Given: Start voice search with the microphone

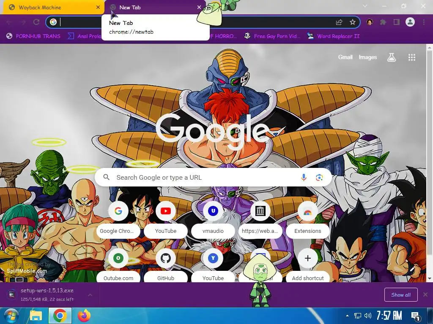Looking at the screenshot, I should click(x=304, y=177).
